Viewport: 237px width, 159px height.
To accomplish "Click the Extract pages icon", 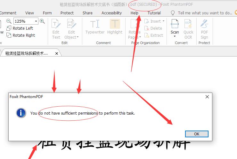I will pos(147,35).
